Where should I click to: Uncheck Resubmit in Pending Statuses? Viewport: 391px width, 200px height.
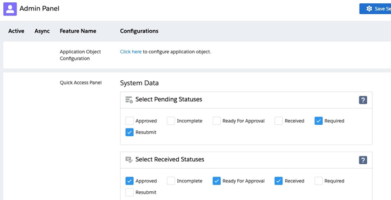point(129,132)
